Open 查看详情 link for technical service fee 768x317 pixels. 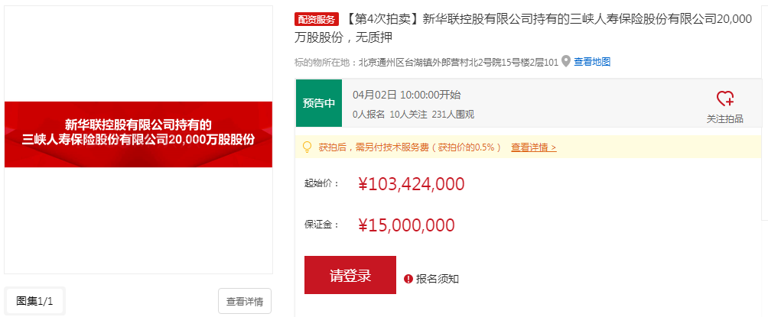click(x=533, y=147)
